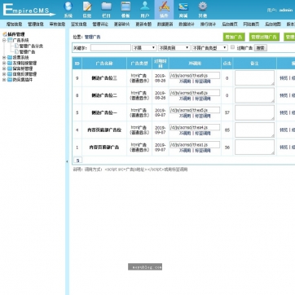
Task: Expand the 友情链接管理 tree node
Action: click(4, 63)
